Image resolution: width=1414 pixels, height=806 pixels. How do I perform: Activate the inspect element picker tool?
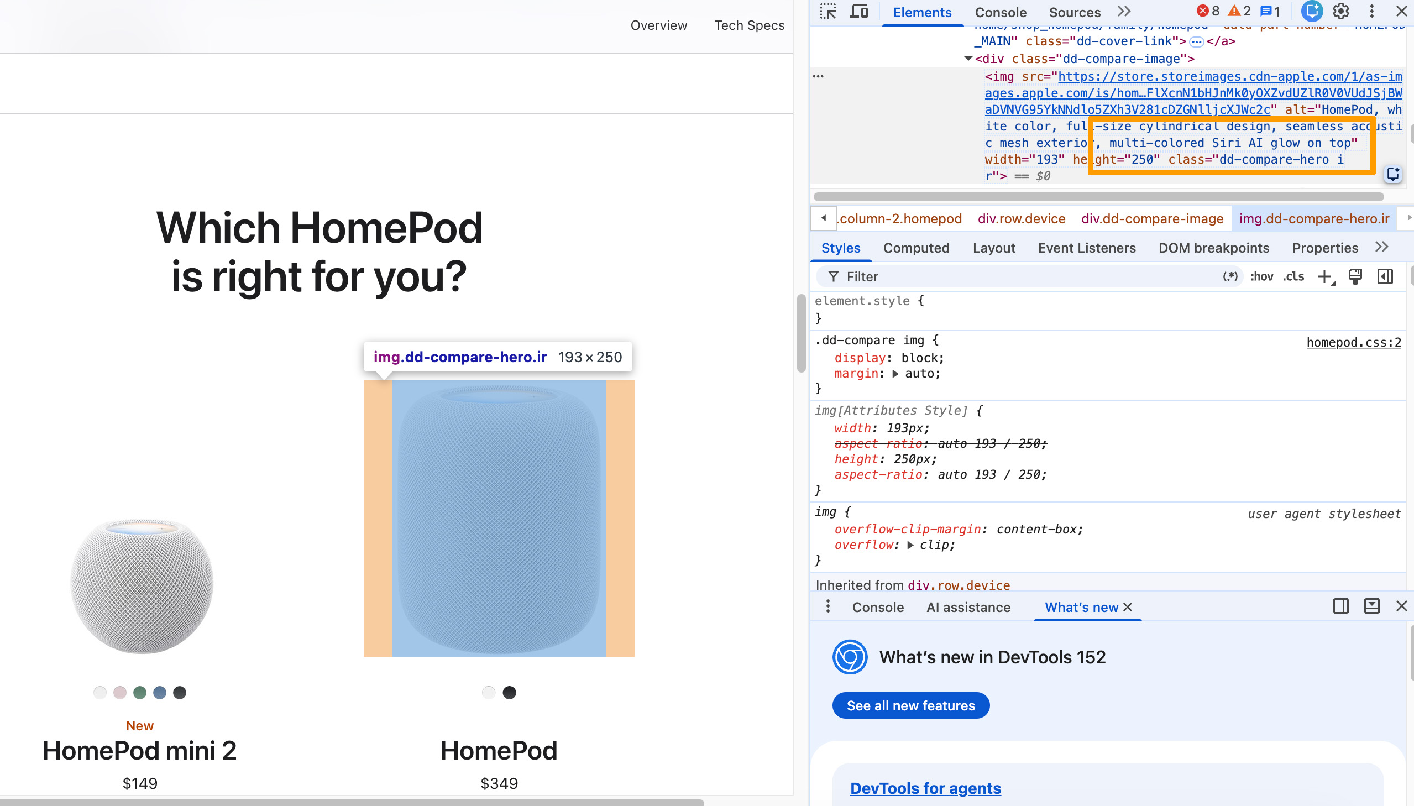[x=828, y=12]
